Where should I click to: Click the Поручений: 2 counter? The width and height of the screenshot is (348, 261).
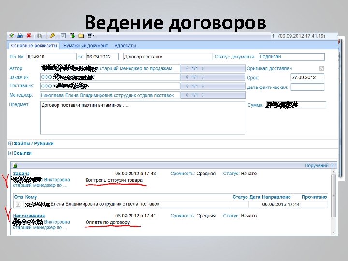[x=319, y=166]
